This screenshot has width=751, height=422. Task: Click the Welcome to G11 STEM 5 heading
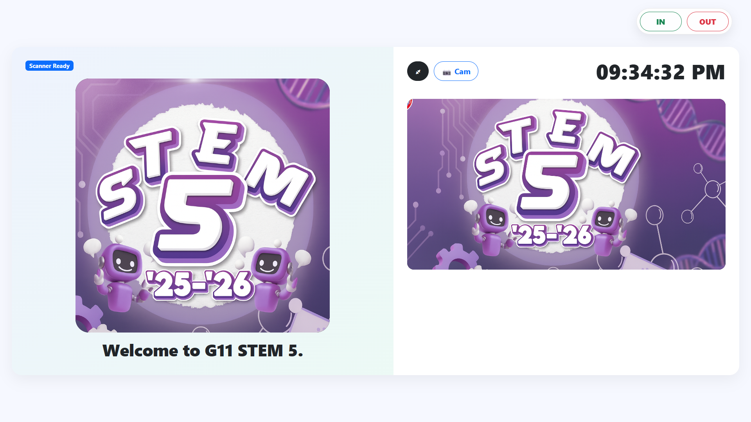coord(203,350)
